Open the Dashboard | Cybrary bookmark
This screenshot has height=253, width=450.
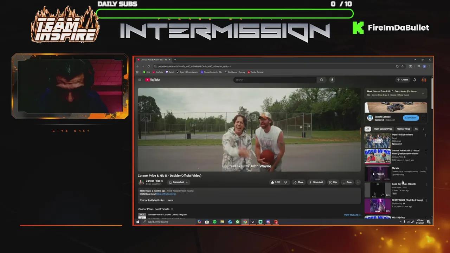pyautogui.click(x=235, y=72)
